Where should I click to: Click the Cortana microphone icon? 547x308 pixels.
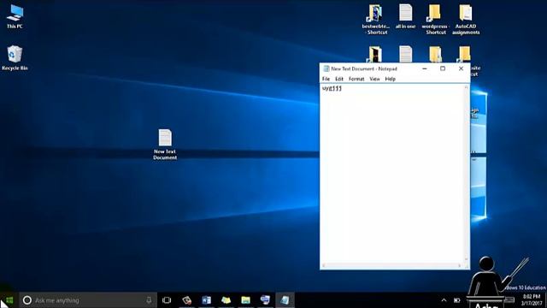tap(149, 300)
